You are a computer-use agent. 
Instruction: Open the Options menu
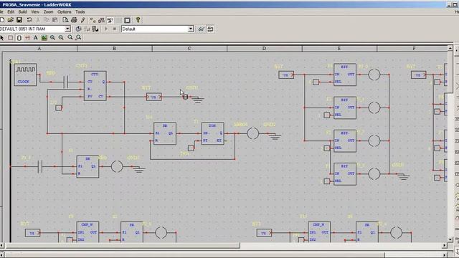[65, 12]
